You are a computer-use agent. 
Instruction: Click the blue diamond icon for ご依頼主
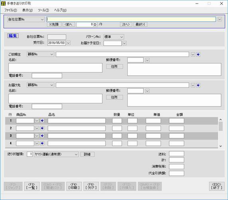pyautogui.click(x=198, y=54)
